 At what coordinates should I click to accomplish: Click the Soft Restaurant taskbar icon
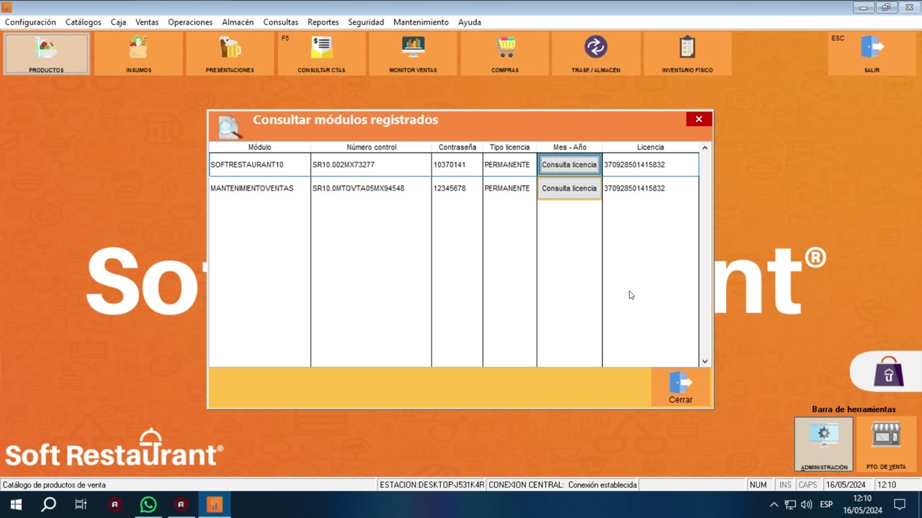pos(215,505)
